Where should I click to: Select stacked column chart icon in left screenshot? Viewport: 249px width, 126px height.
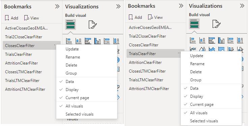[x=79, y=41]
